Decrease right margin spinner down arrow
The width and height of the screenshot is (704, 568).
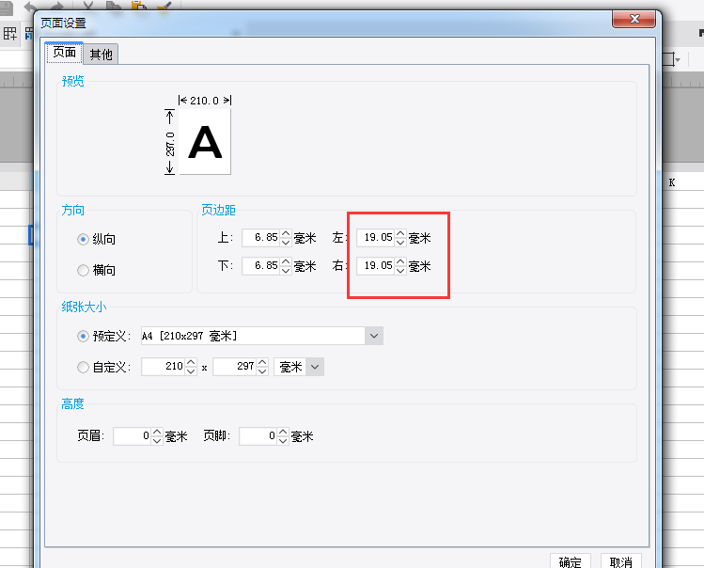pos(400,271)
